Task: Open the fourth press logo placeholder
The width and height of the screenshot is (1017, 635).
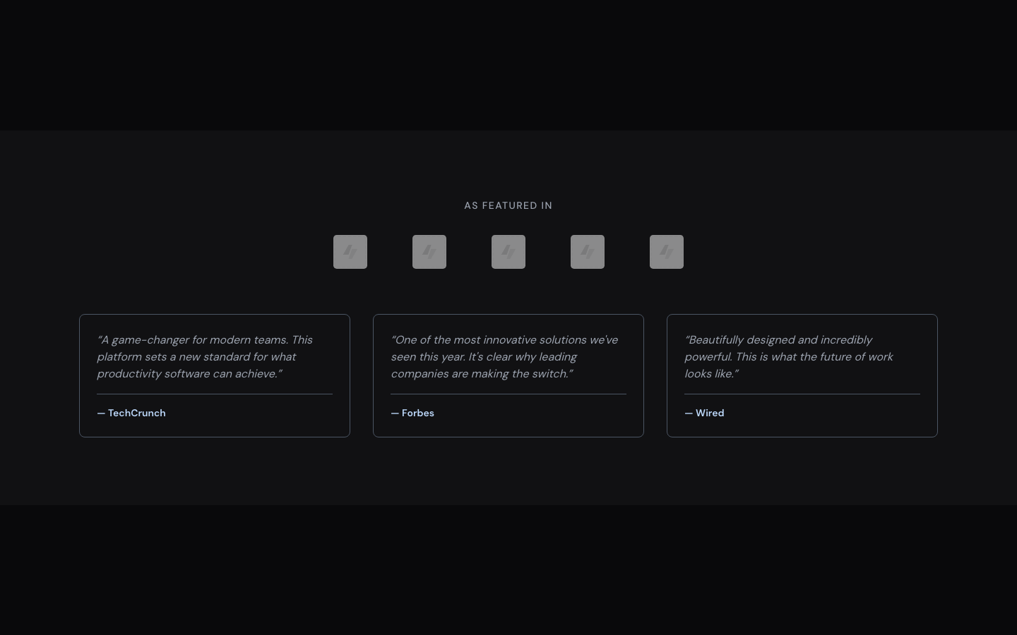Action: tap(588, 252)
